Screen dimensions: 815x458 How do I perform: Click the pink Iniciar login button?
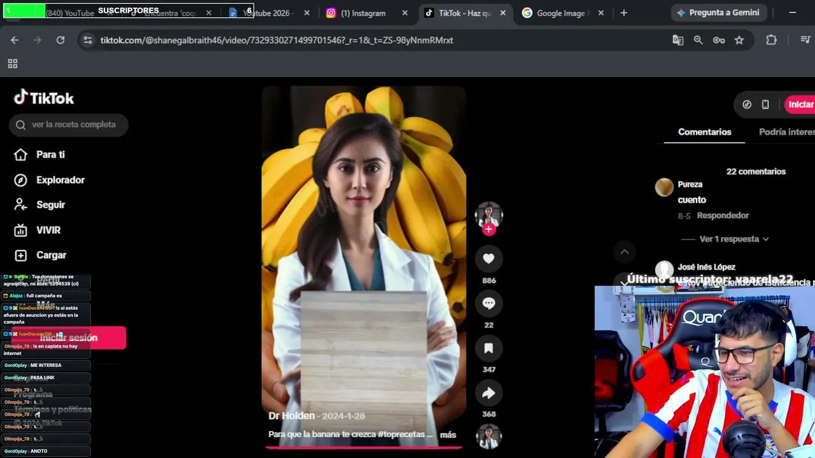[x=800, y=104]
